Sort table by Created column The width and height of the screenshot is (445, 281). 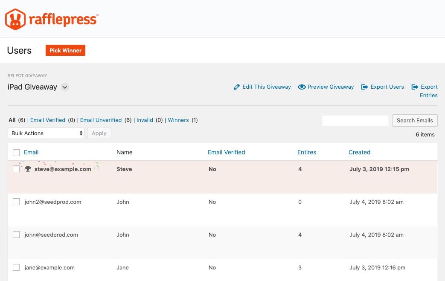(x=359, y=152)
